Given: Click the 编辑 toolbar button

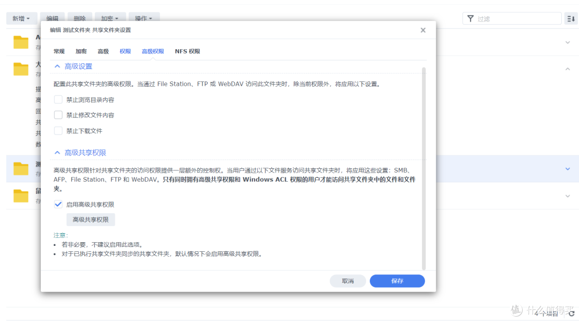Looking at the screenshot, I should point(53,18).
